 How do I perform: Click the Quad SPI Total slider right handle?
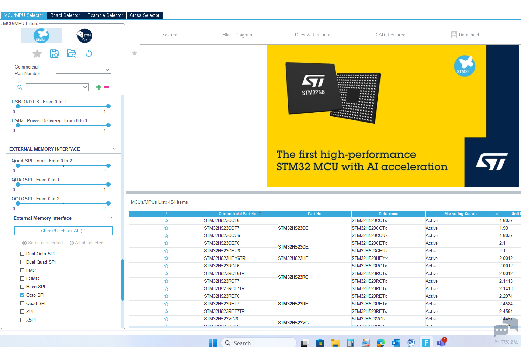108,166
